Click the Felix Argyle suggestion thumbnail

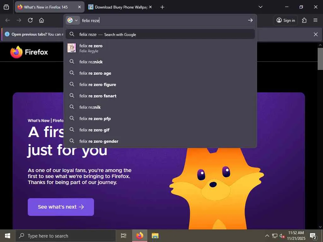[72, 48]
